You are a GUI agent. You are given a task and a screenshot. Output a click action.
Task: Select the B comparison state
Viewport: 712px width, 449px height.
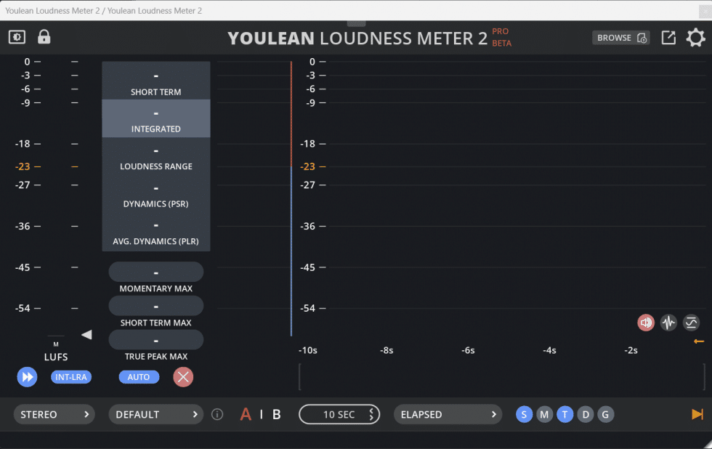277,415
